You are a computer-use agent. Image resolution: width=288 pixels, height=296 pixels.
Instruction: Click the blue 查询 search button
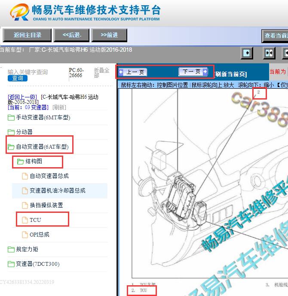tap(18, 78)
